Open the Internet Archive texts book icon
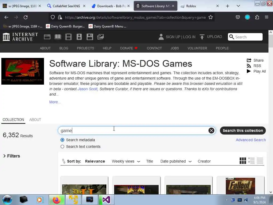Viewport: 273px width, 205px height. coord(58,37)
